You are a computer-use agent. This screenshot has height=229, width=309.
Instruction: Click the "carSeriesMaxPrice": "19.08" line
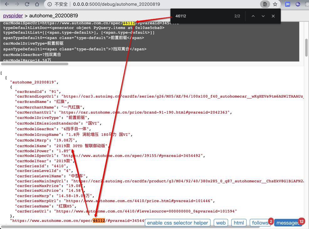tap(50, 186)
